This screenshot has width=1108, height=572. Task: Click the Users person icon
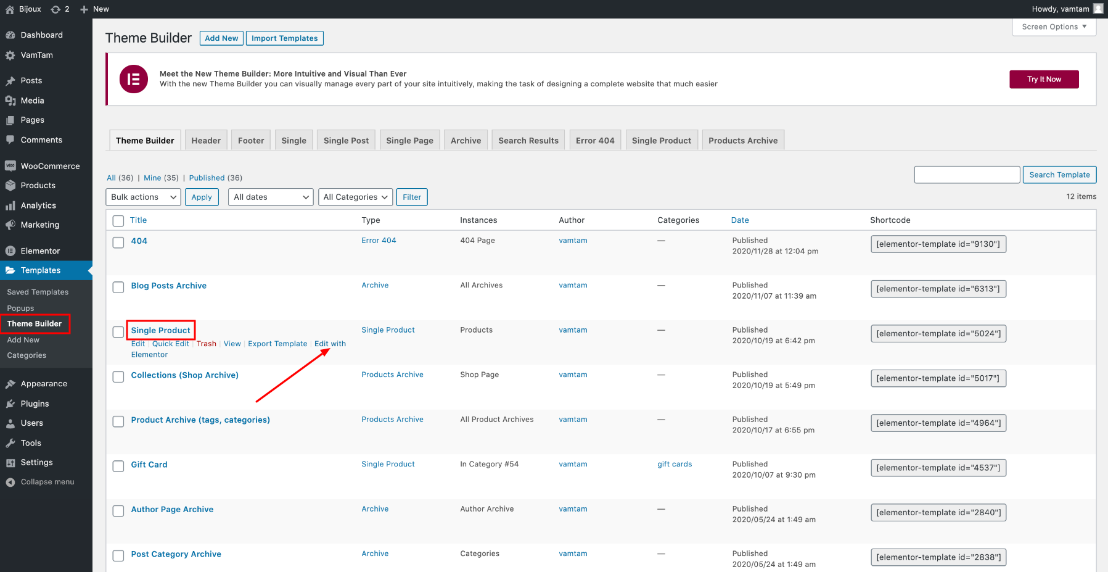(10, 423)
